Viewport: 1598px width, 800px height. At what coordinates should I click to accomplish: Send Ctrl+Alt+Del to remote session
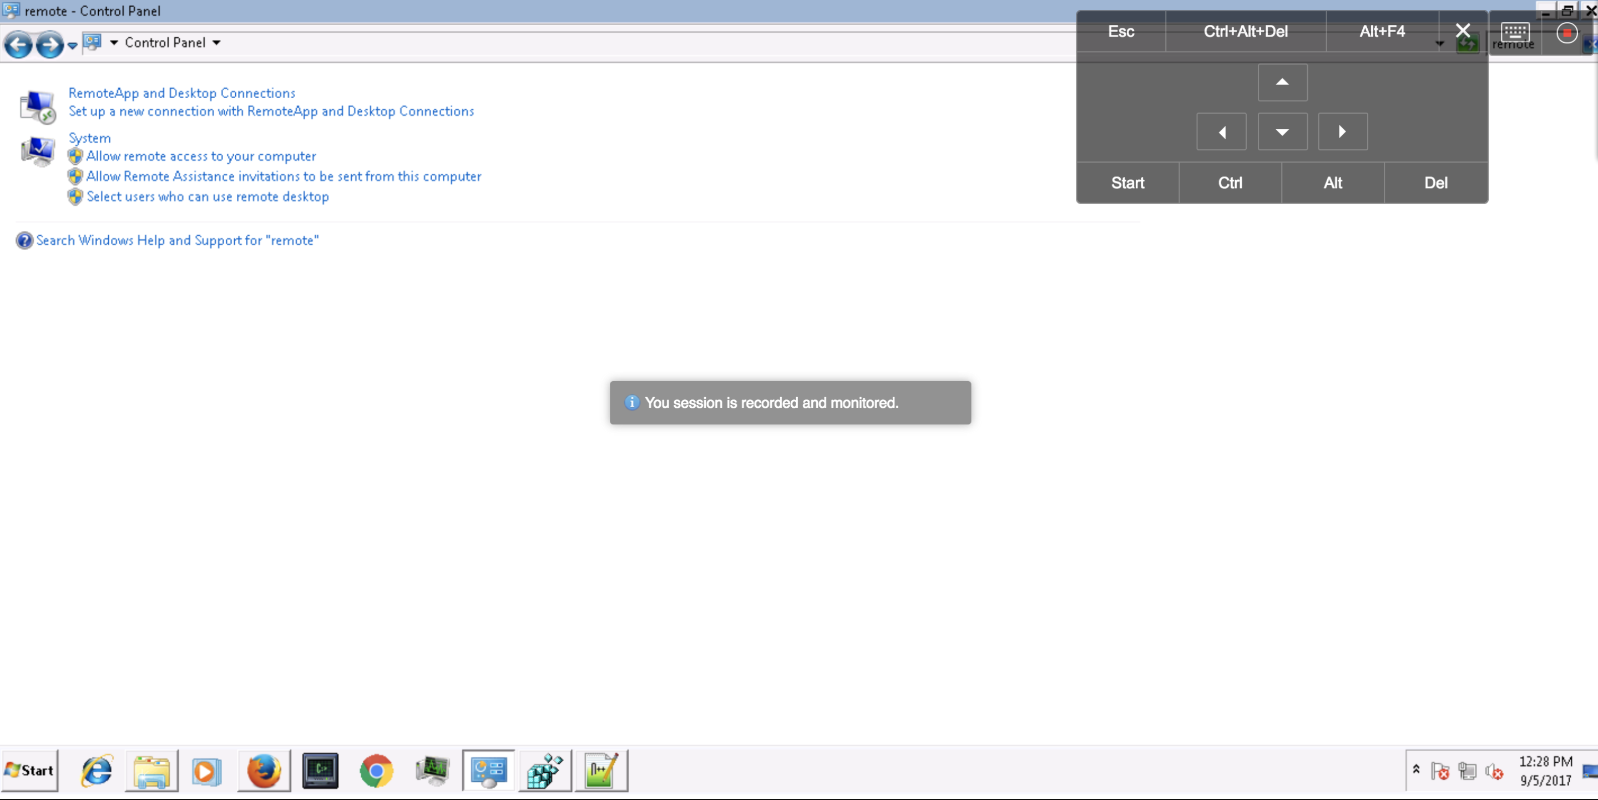tap(1245, 32)
